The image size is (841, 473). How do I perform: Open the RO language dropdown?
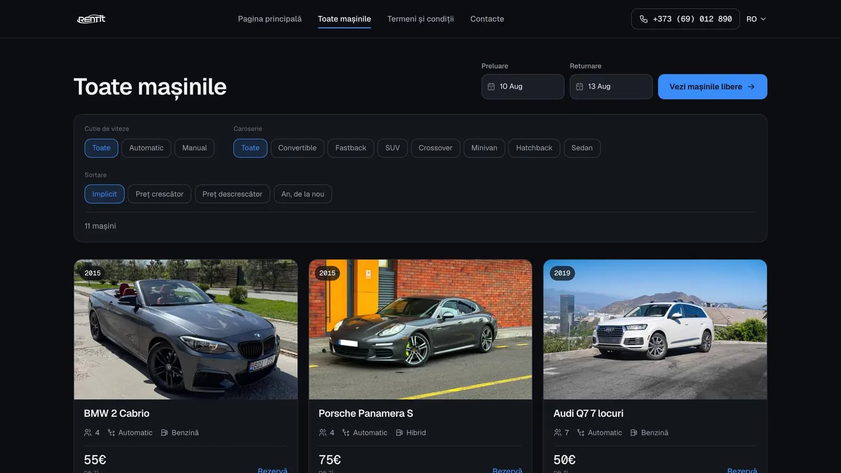coord(756,19)
